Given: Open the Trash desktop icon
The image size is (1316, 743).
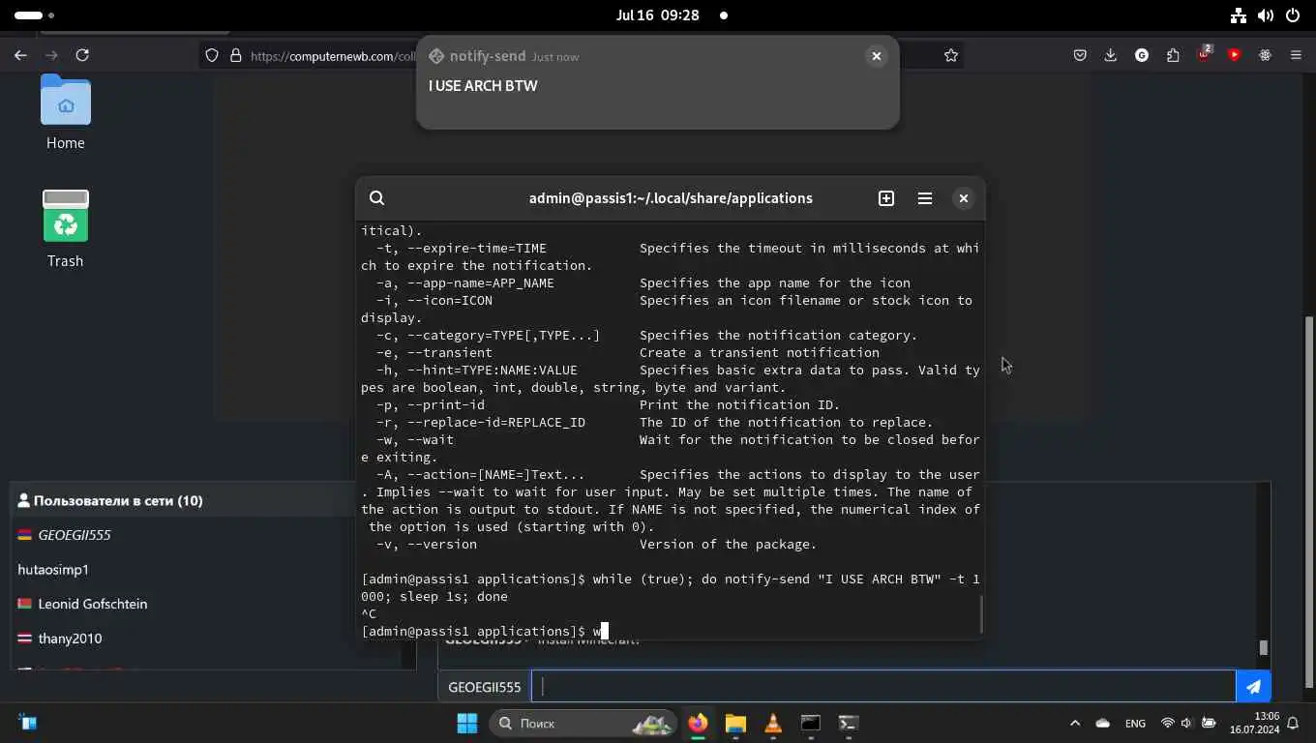Looking at the screenshot, I should click(66, 229).
